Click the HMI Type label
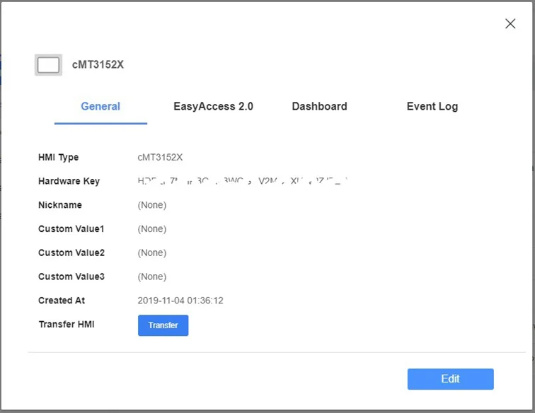 click(x=58, y=157)
